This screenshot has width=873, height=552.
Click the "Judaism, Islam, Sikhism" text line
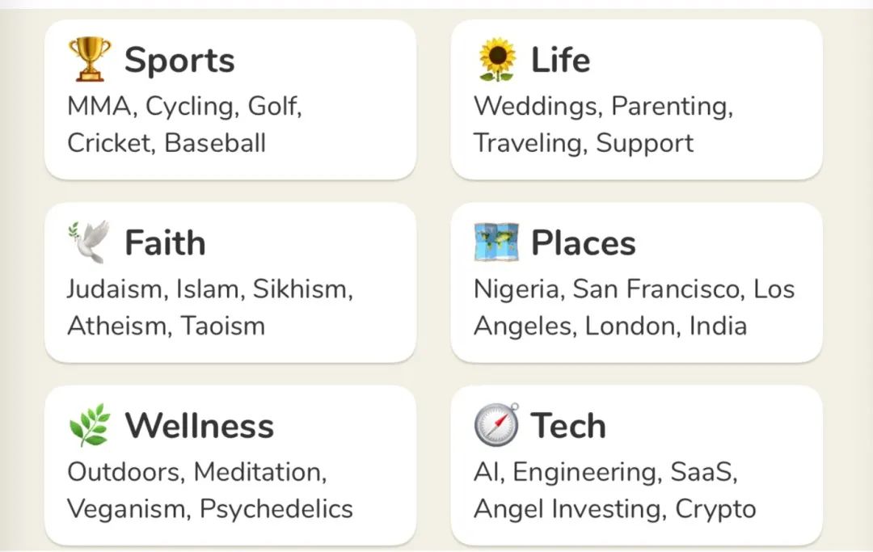pos(210,289)
